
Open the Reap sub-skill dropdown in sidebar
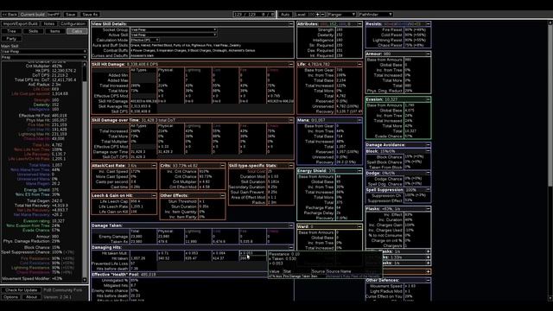[x=44, y=57]
